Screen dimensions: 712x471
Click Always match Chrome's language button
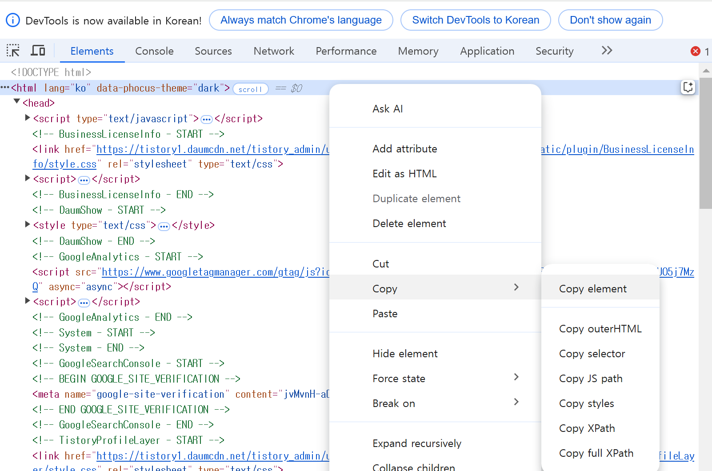(x=301, y=20)
